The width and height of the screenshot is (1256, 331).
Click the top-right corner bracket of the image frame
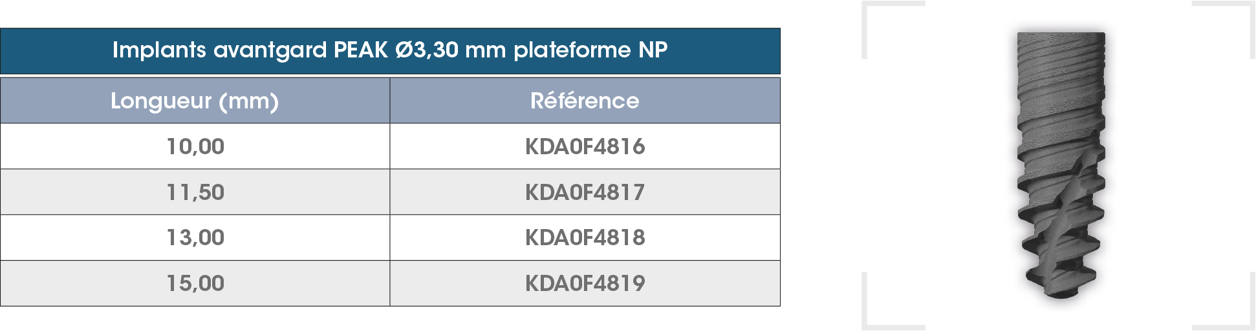pos(1250,8)
